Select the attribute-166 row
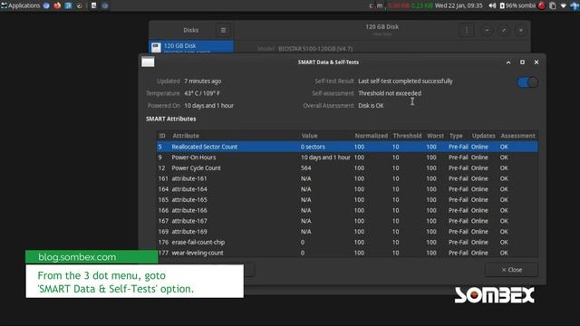This screenshot has height=326, width=580. [x=347, y=210]
